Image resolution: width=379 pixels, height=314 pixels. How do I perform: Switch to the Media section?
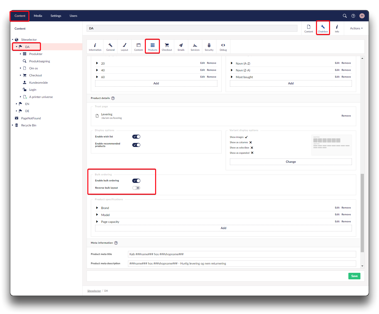[38, 16]
